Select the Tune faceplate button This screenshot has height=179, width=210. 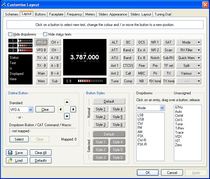coord(115,81)
